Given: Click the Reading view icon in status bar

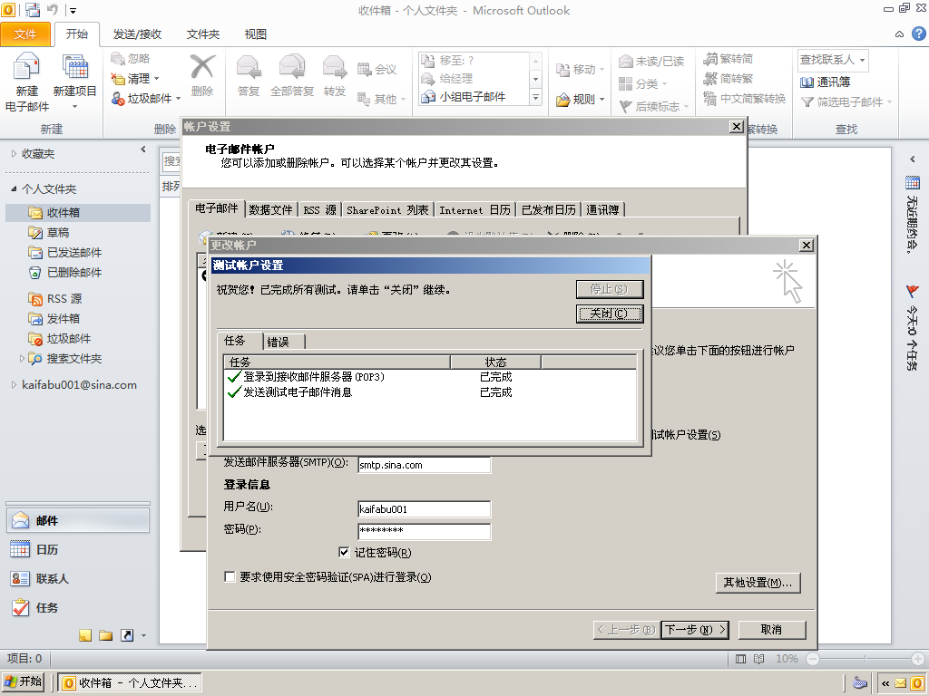Looking at the screenshot, I should click(759, 659).
